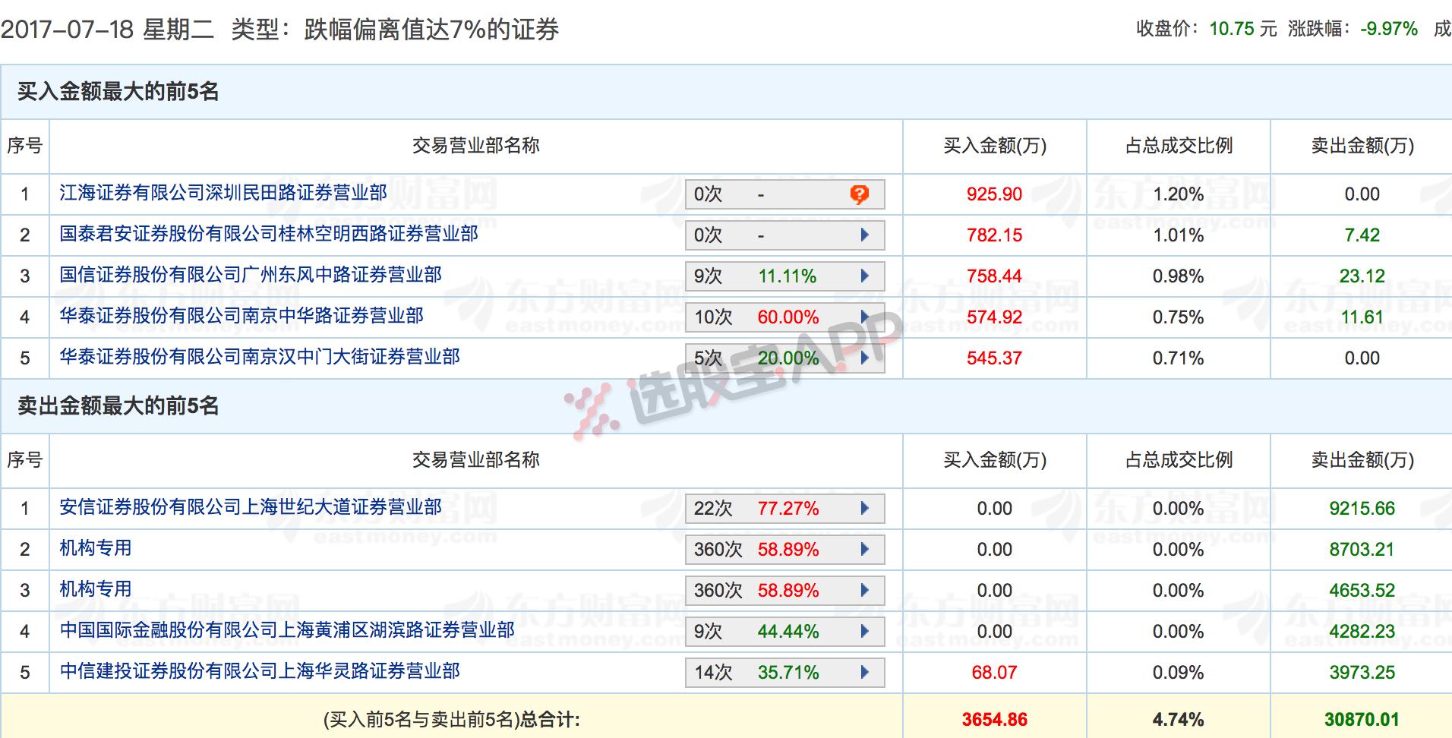This screenshot has height=738, width=1452.
Task: Click buy amount 574.92
Action: [x=994, y=317]
